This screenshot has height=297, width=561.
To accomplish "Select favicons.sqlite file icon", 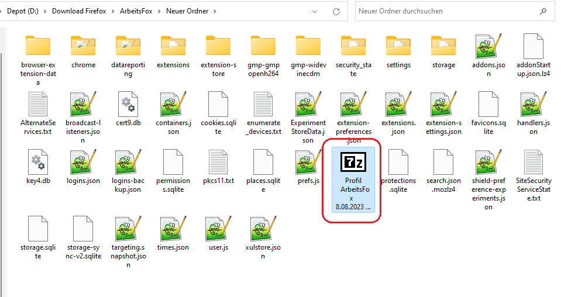I will (x=488, y=103).
